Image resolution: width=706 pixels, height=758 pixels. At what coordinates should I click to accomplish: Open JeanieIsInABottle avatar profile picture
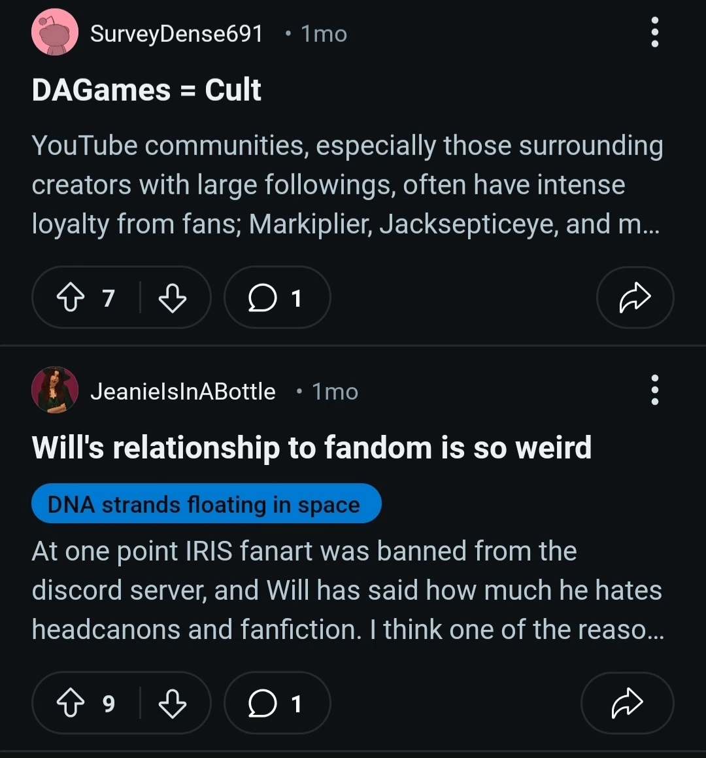click(x=55, y=390)
